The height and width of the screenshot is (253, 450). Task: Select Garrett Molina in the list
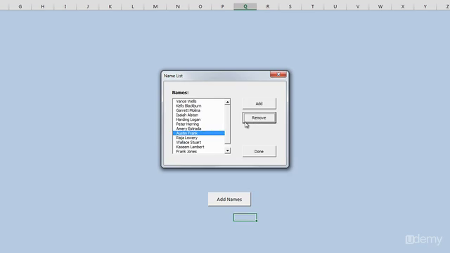click(x=198, y=110)
